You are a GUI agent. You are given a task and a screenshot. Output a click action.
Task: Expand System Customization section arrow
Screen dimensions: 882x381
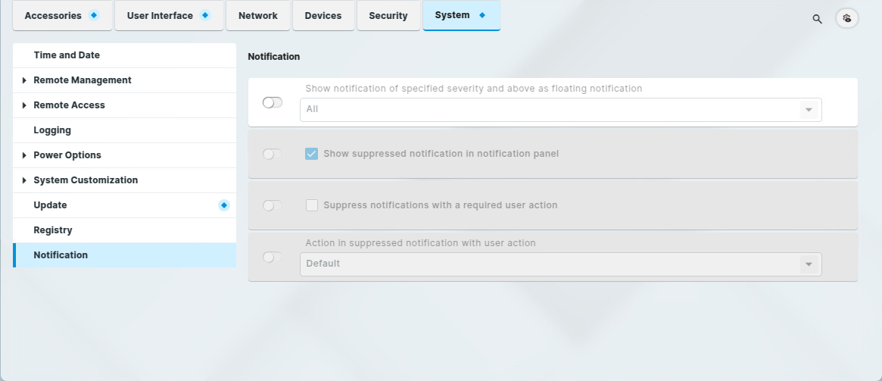pyautogui.click(x=24, y=180)
